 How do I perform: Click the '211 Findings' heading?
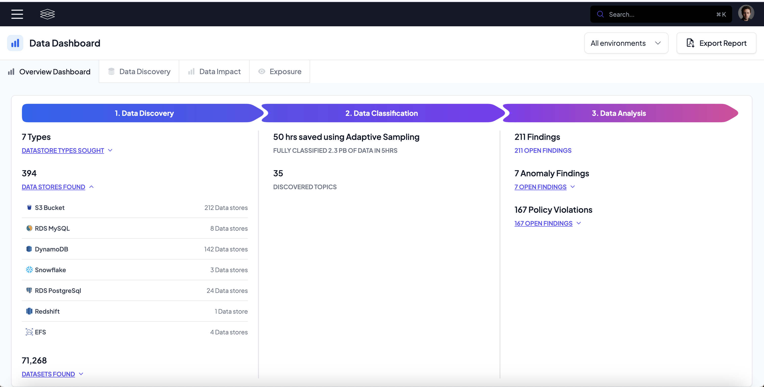[537, 137]
